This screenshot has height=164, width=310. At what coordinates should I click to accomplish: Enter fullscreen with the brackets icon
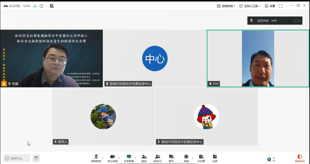[281, 6]
